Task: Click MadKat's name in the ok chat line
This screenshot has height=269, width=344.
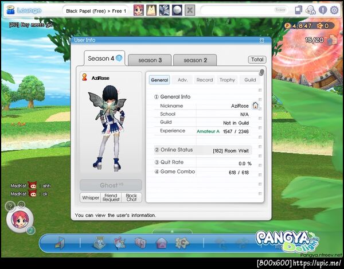Action: (x=18, y=194)
